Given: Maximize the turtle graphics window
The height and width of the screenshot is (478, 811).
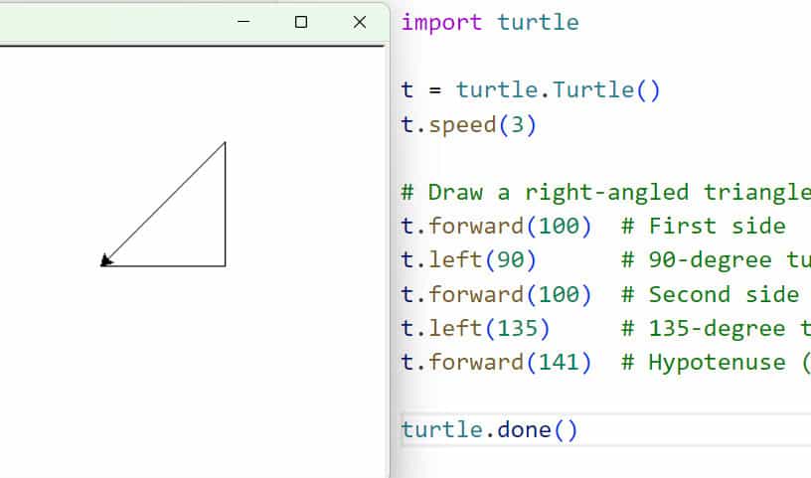Looking at the screenshot, I should (x=301, y=22).
